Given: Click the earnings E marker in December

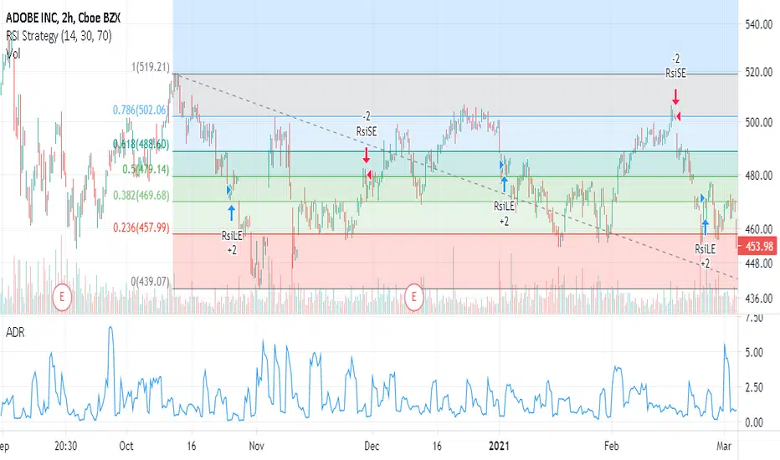Looking at the screenshot, I should pyautogui.click(x=413, y=297).
